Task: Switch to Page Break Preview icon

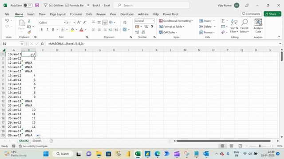Action: [240, 146]
